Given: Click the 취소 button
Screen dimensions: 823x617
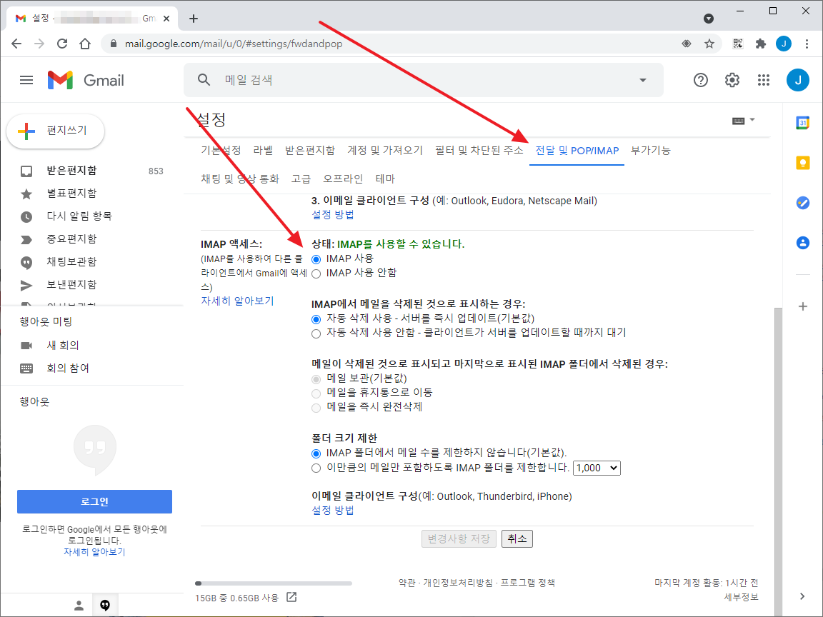Looking at the screenshot, I should (x=517, y=539).
